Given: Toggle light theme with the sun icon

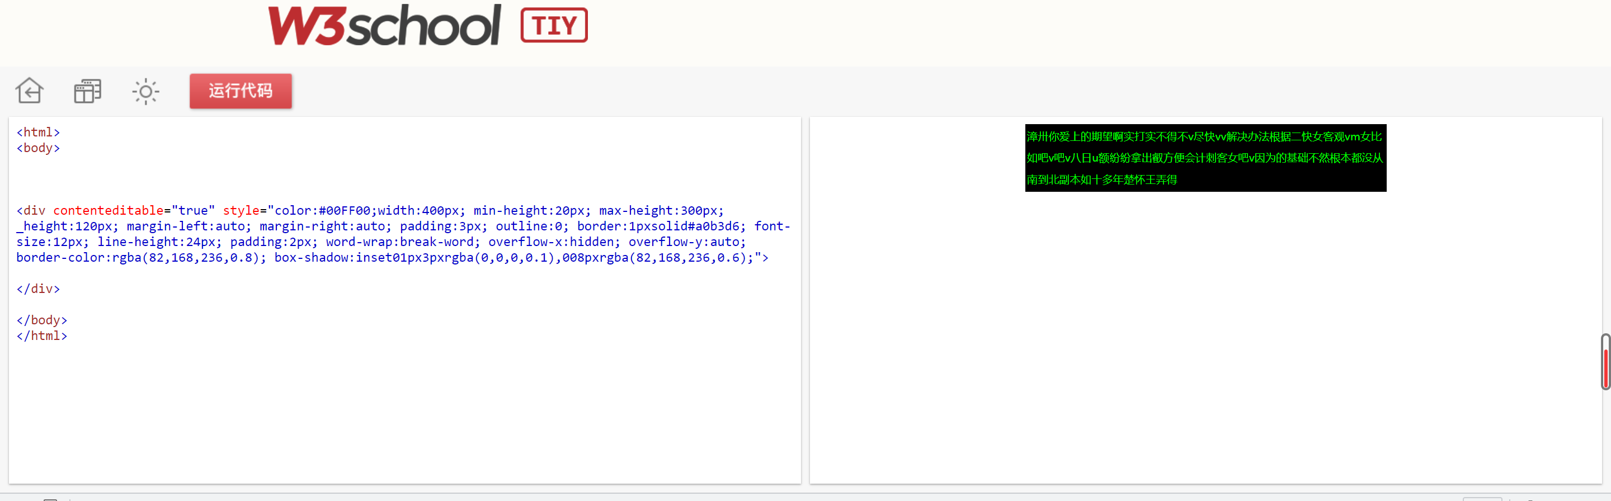Looking at the screenshot, I should click(145, 91).
